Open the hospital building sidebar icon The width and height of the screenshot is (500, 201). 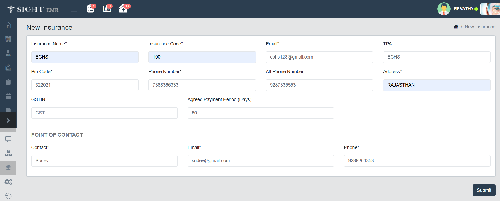pyautogui.click(x=8, y=39)
